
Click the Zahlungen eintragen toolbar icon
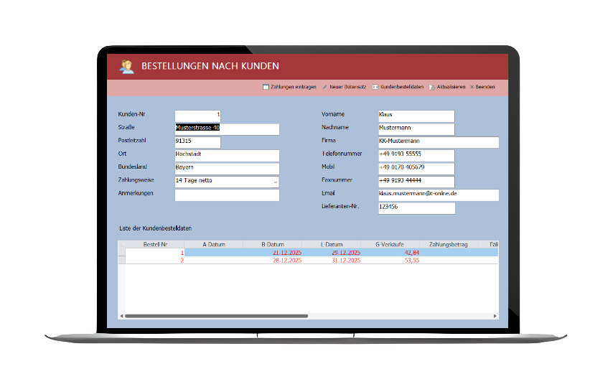pyautogui.click(x=266, y=87)
